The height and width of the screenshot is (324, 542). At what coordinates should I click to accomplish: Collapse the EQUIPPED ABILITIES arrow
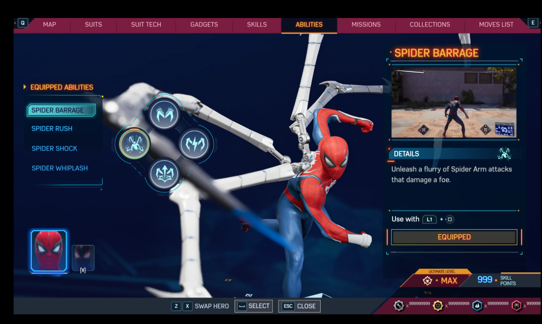click(25, 87)
